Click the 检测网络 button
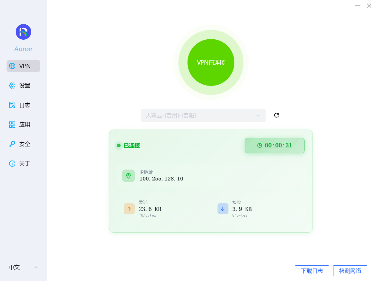 point(350,271)
